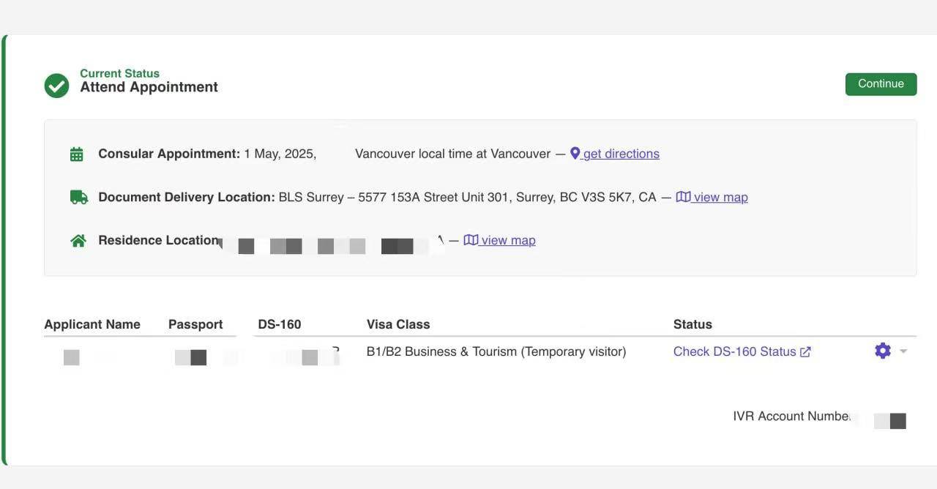Click map icon in Document Delivery row
Viewport: 937px width, 489px height.
[683, 197]
